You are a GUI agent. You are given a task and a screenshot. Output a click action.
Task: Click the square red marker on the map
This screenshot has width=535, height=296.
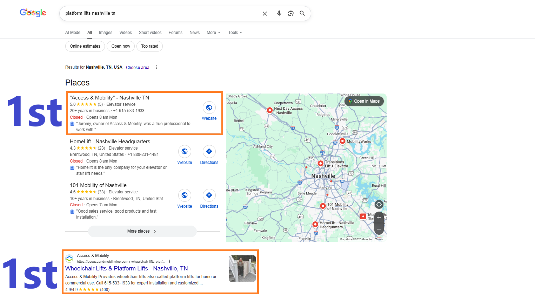363,216
